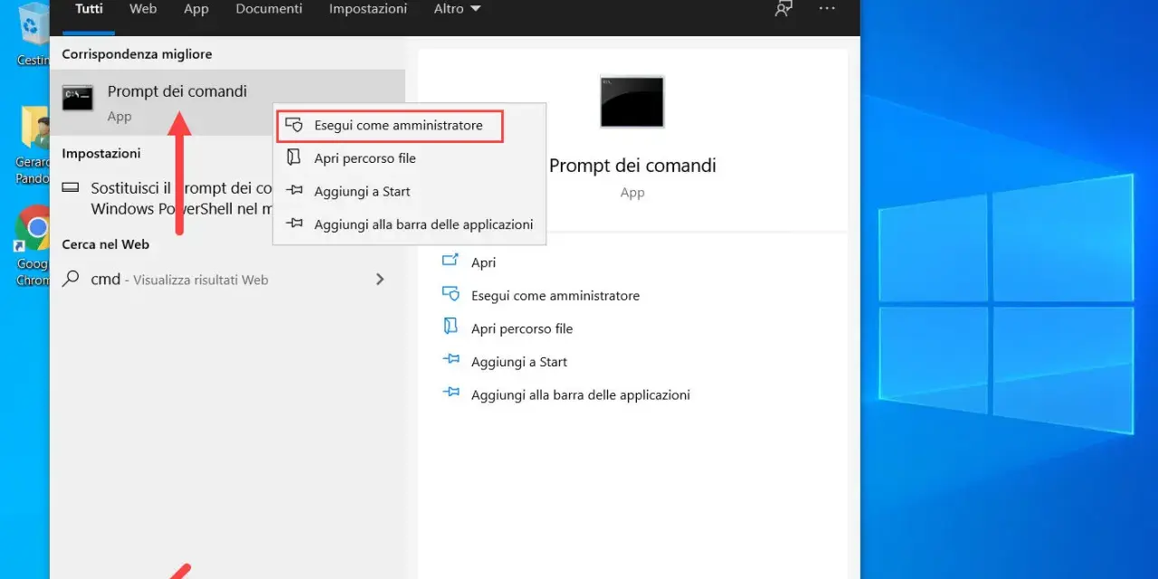Image resolution: width=1158 pixels, height=579 pixels.
Task: Choose Aggiungi a Start in the context menu
Action: pos(410,192)
